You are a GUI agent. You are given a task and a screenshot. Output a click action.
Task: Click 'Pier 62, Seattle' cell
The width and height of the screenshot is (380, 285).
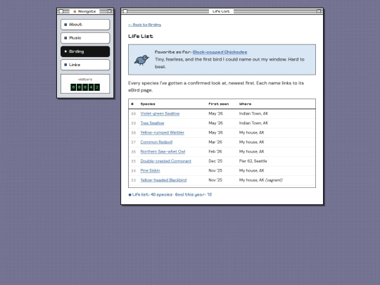click(x=253, y=161)
